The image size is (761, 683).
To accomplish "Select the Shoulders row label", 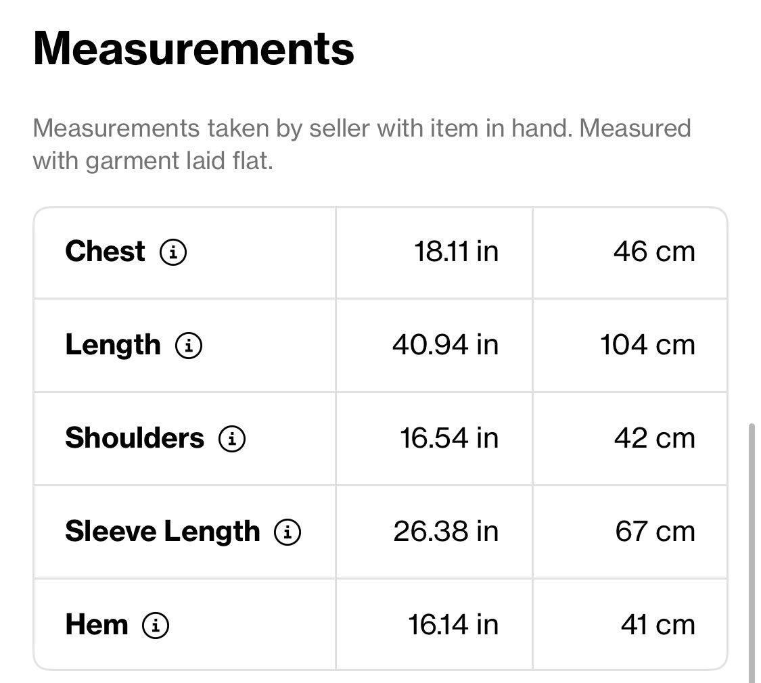I will [x=135, y=438].
